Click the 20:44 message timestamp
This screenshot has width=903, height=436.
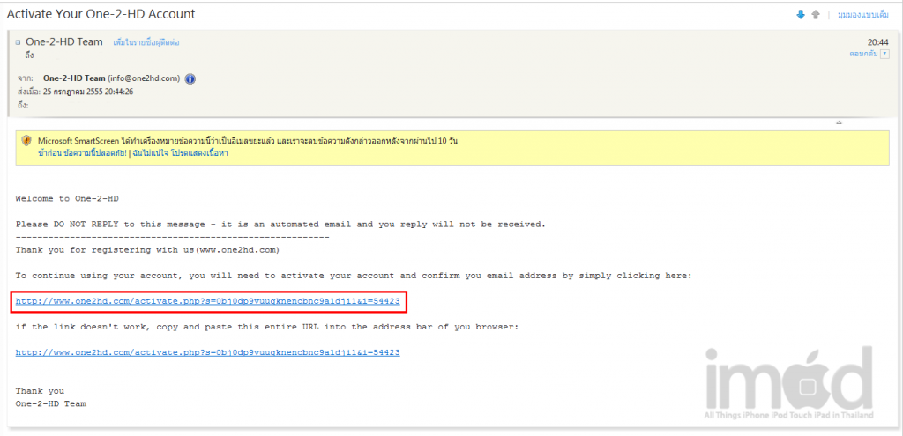pos(878,41)
